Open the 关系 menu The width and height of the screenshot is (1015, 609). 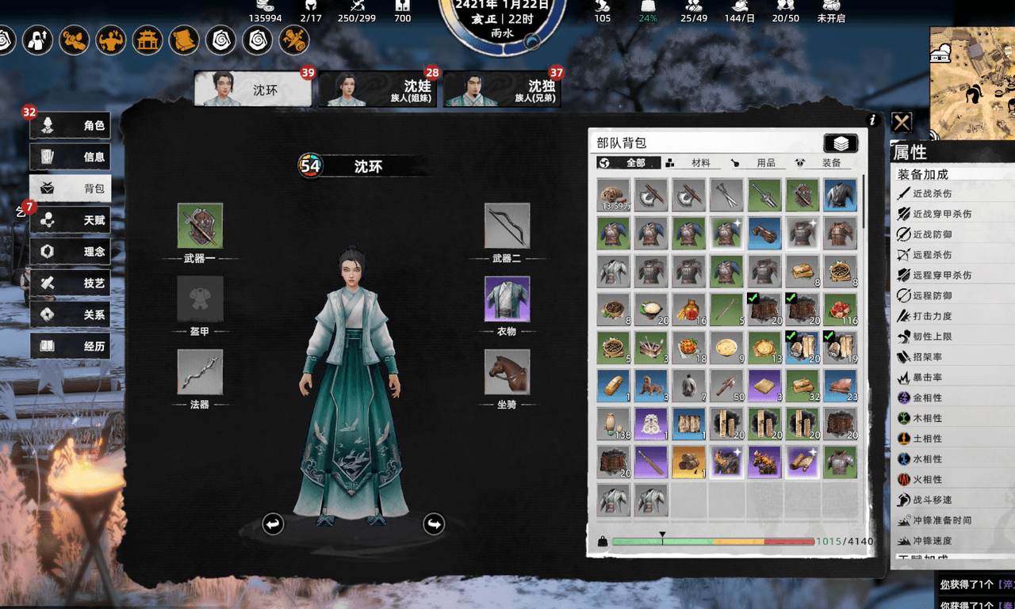click(71, 314)
